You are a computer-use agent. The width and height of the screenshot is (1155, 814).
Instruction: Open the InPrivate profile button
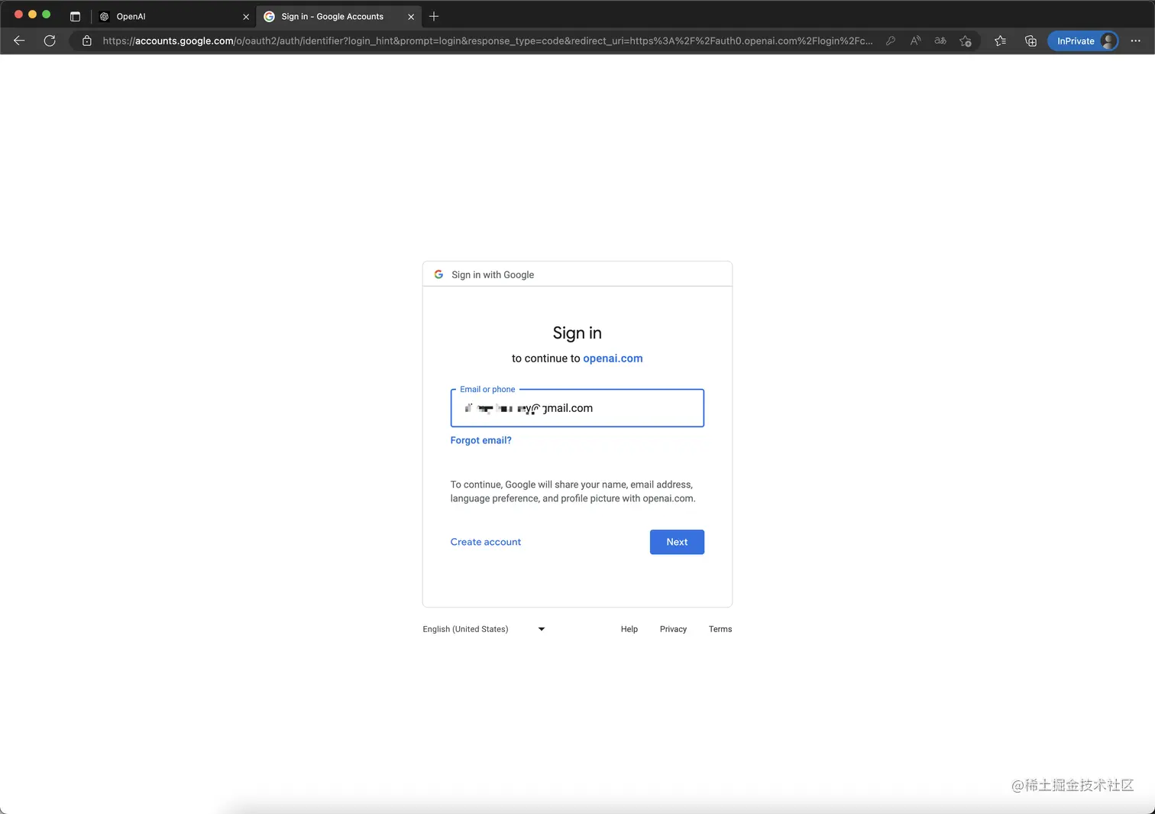tap(1082, 41)
